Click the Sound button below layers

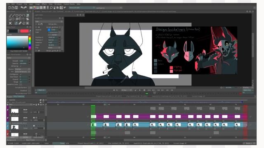tap(25, 137)
